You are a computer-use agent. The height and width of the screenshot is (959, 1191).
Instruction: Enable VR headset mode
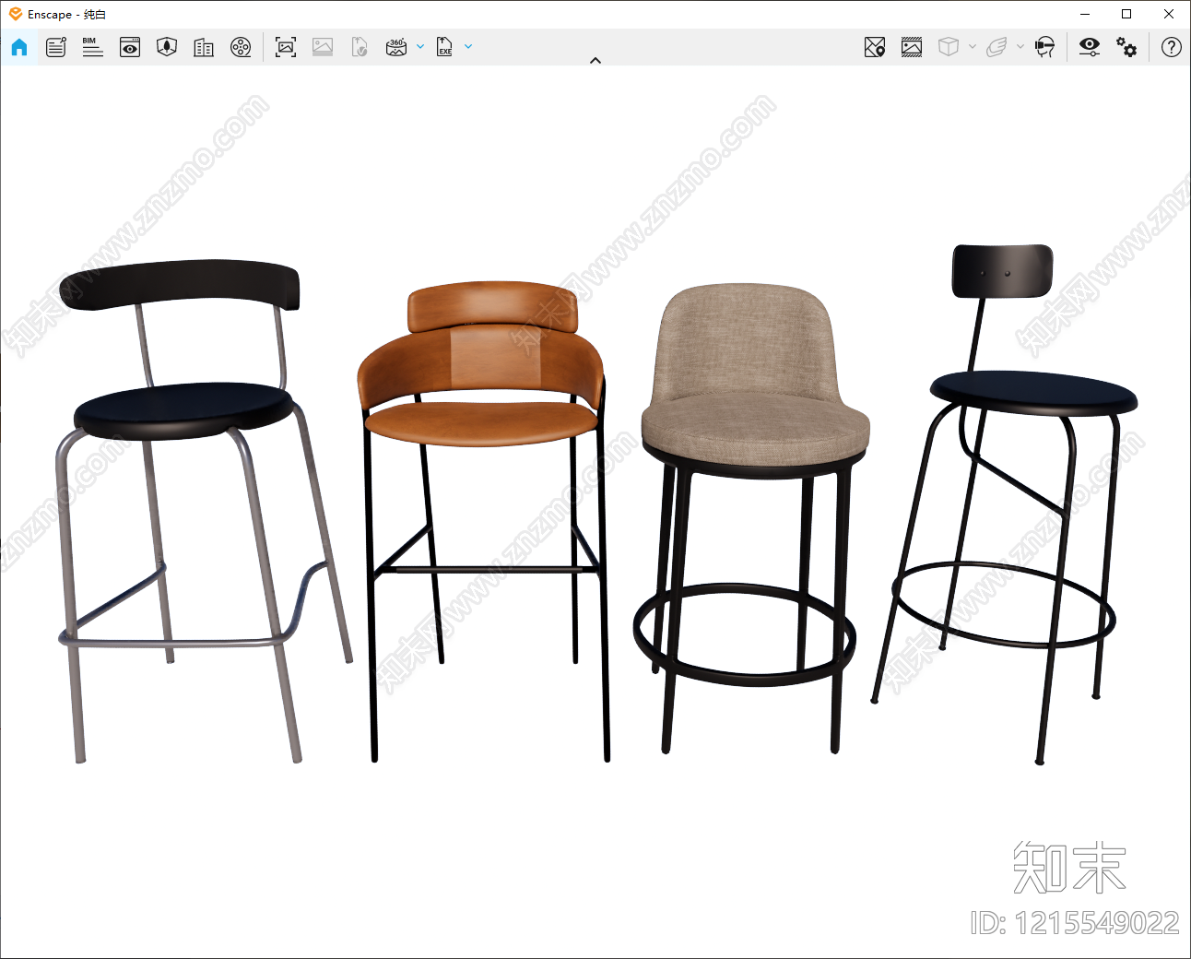click(x=1044, y=47)
